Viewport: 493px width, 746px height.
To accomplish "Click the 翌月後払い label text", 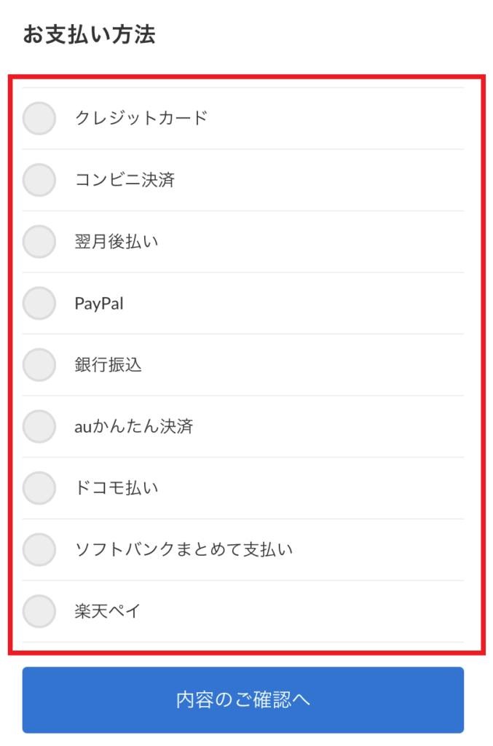I will coord(117,241).
